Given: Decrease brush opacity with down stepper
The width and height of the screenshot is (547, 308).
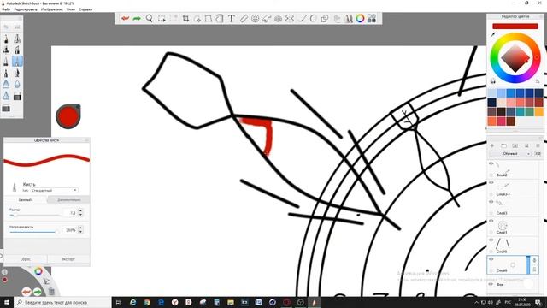Looking at the screenshot, I should (x=80, y=232).
